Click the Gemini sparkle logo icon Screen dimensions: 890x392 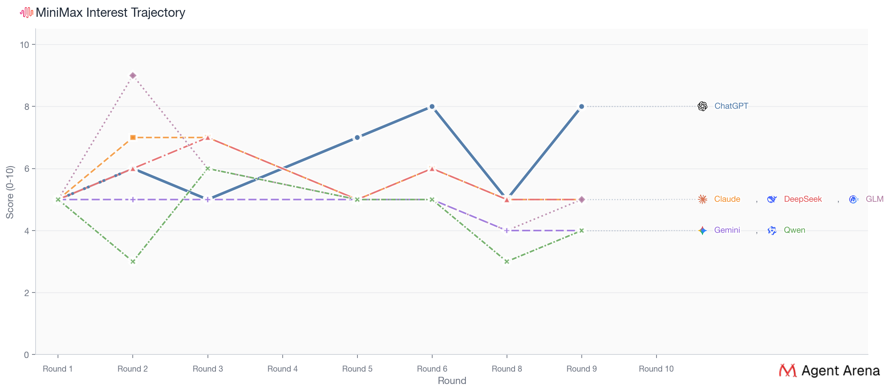[x=702, y=231]
